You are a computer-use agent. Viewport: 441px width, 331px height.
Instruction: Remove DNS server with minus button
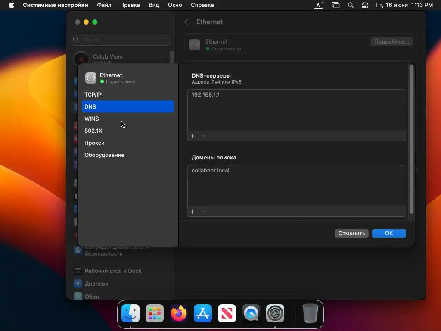click(x=203, y=136)
